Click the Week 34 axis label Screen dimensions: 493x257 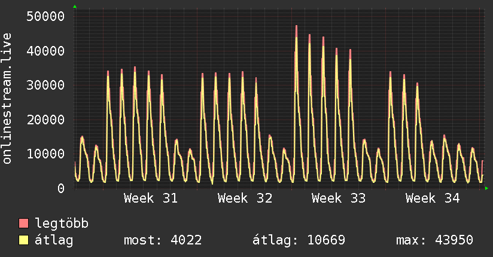pos(433,198)
